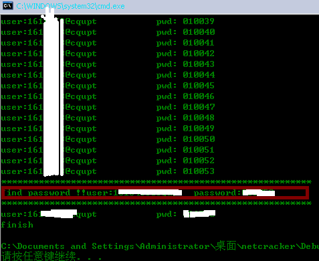
Task: Select the password value 010049
Action: (x=199, y=128)
